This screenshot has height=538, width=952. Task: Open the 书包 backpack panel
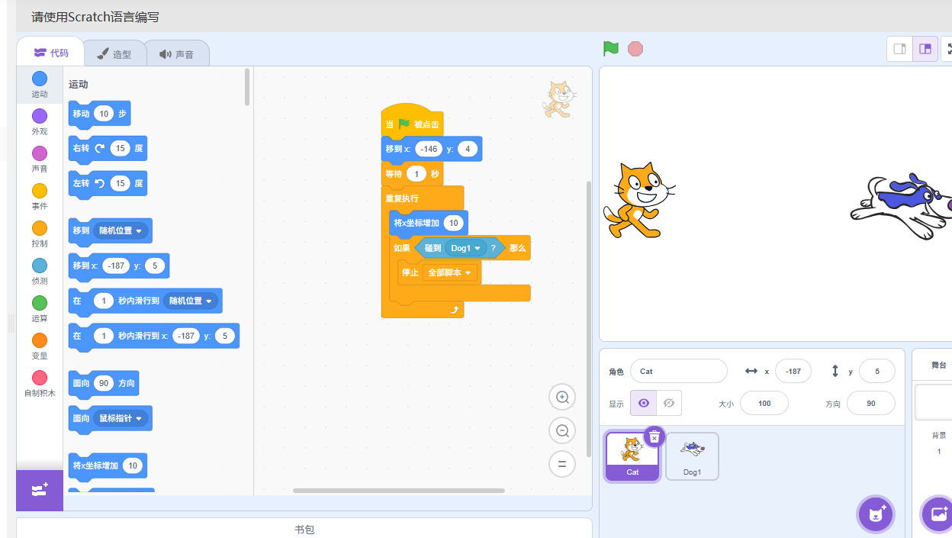(304, 529)
